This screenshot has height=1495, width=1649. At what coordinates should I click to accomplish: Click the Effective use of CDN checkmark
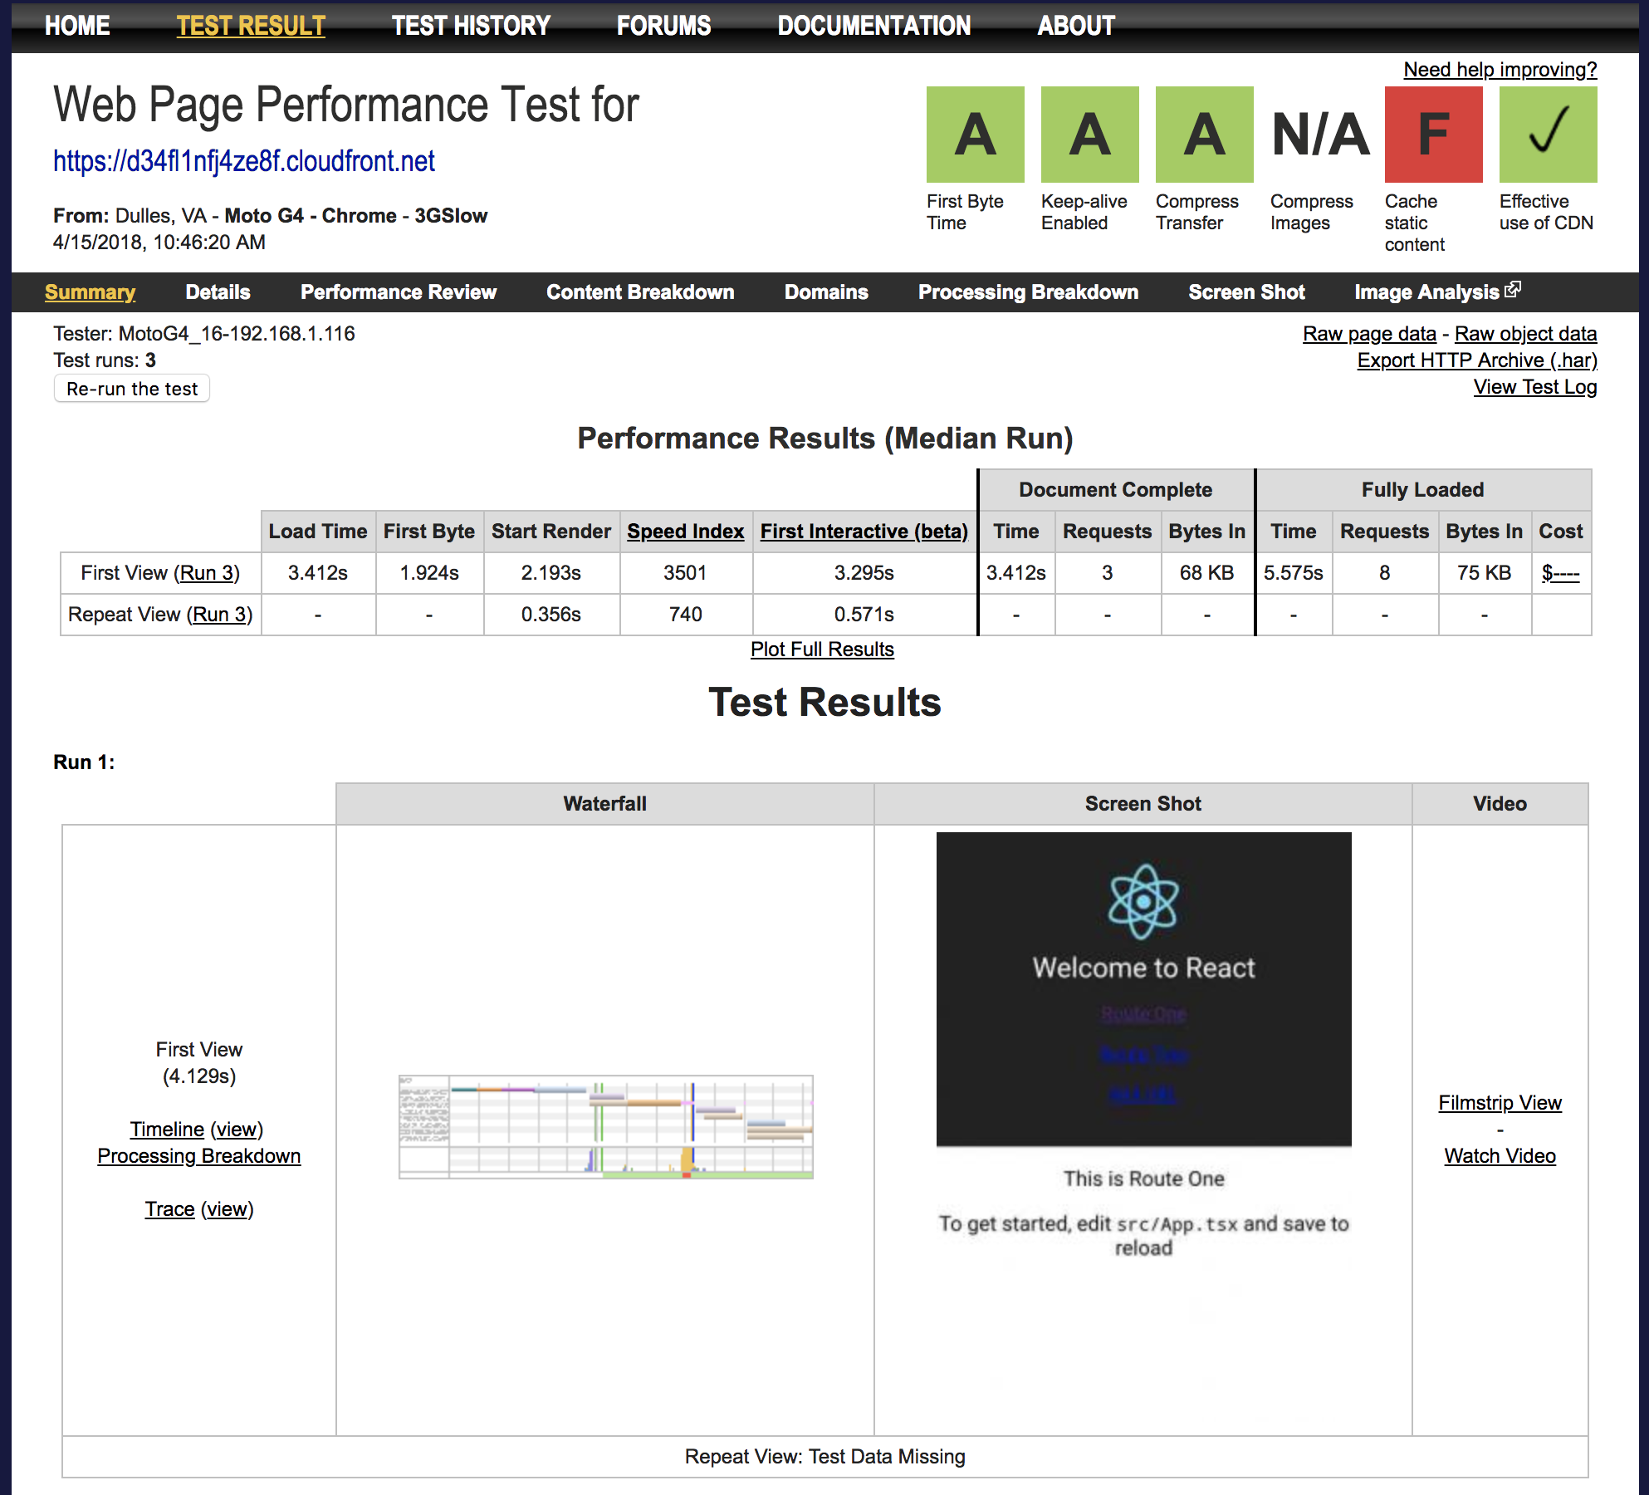pos(1548,135)
